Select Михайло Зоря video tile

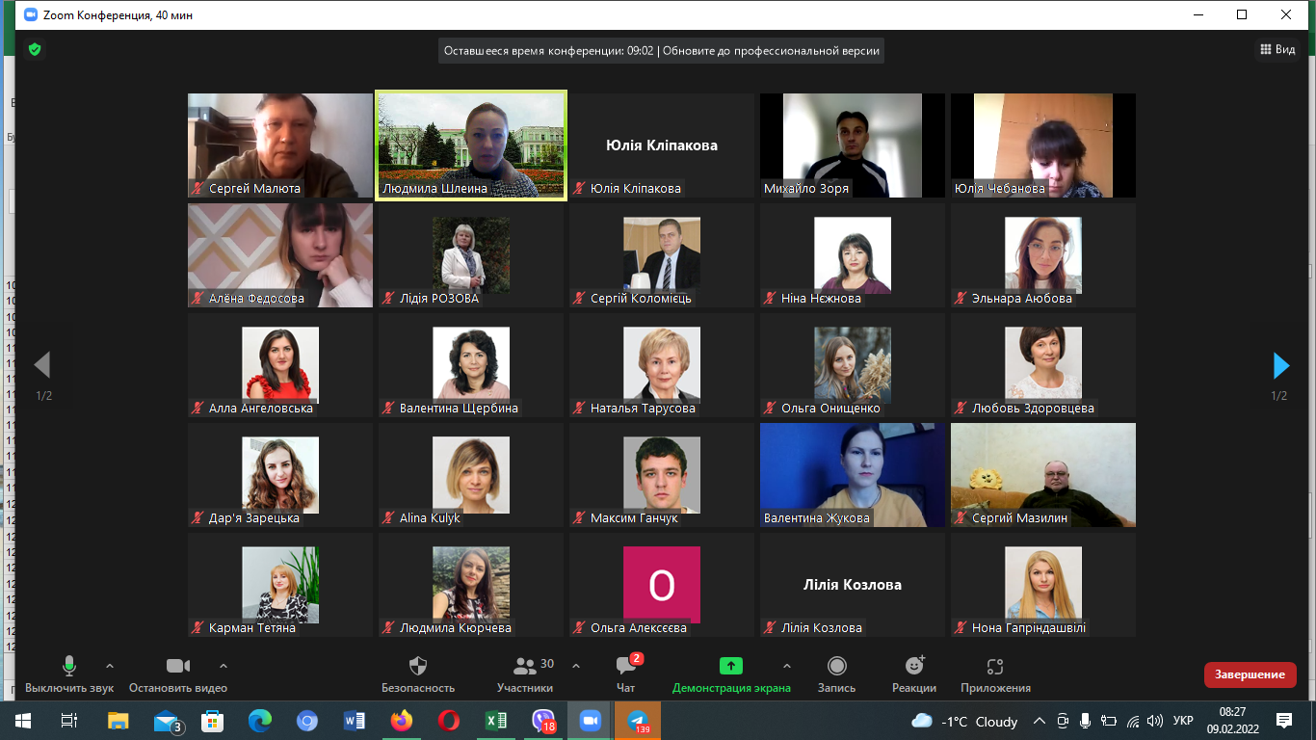pos(853,145)
